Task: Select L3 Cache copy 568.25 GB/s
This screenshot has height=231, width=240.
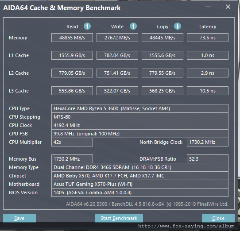Action: click(163, 91)
